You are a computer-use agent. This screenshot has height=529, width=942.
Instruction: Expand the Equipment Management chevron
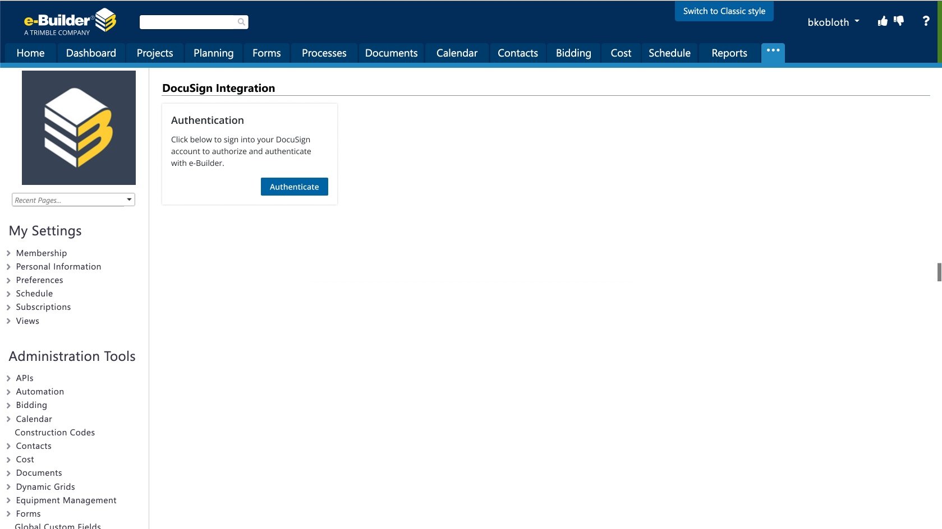tap(8, 500)
